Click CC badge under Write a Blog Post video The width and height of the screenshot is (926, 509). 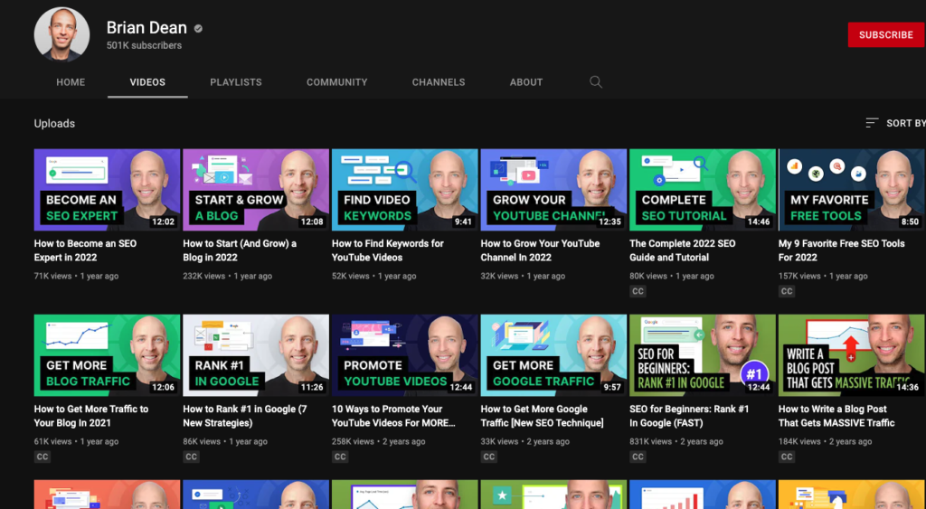787,457
